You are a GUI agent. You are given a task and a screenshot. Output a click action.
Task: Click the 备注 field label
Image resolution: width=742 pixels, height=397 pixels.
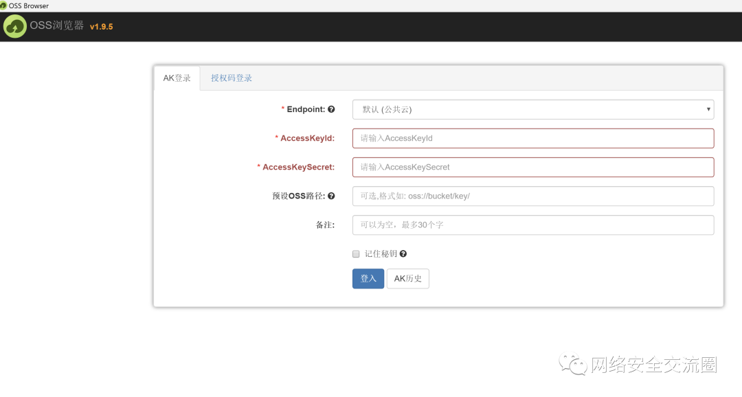[x=325, y=225]
